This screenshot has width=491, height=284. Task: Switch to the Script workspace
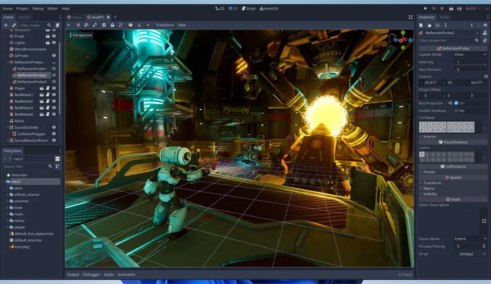click(x=248, y=8)
